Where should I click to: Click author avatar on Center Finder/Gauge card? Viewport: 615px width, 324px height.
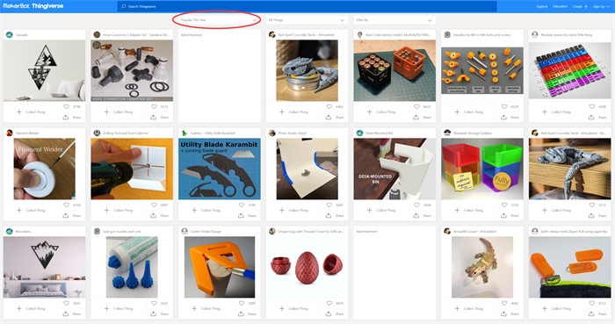[x=184, y=232]
